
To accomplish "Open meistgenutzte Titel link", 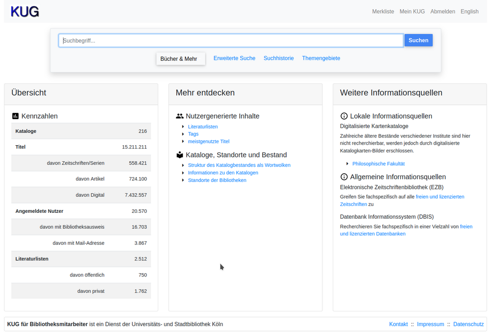I will [x=209, y=142].
